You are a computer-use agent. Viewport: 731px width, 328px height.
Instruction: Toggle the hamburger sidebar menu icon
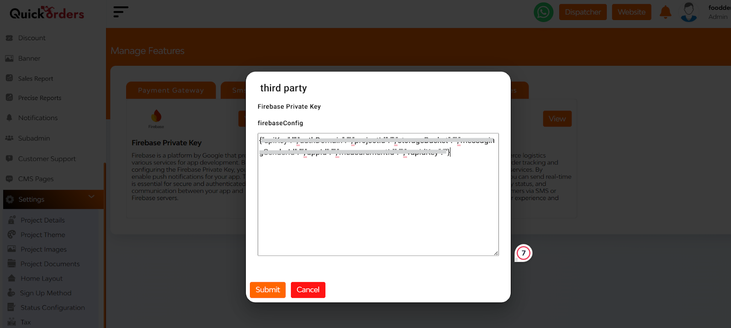[121, 12]
